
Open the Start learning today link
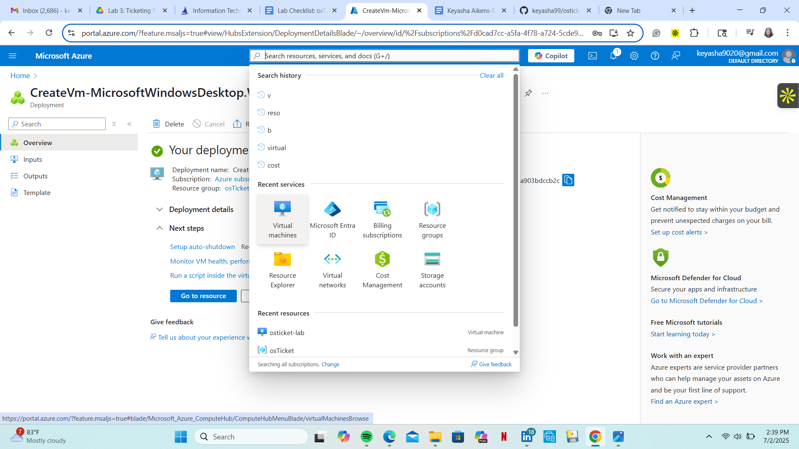(683, 334)
